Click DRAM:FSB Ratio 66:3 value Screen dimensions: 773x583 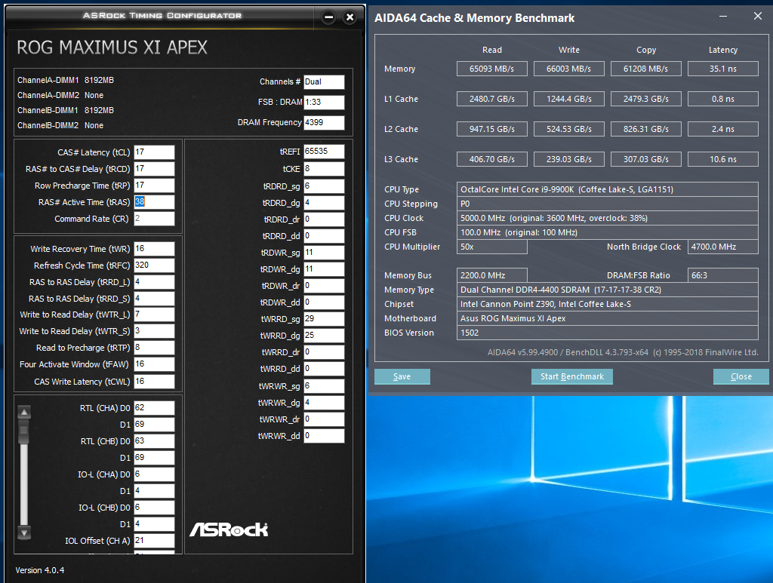point(723,276)
